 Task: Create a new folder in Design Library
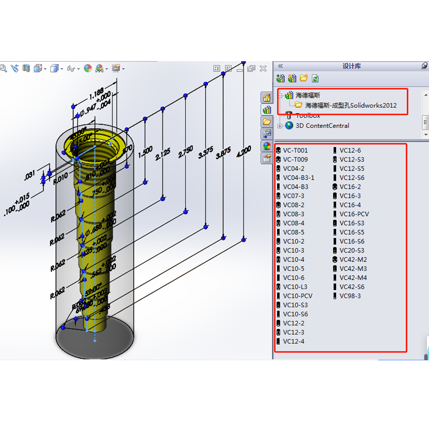click(303, 78)
